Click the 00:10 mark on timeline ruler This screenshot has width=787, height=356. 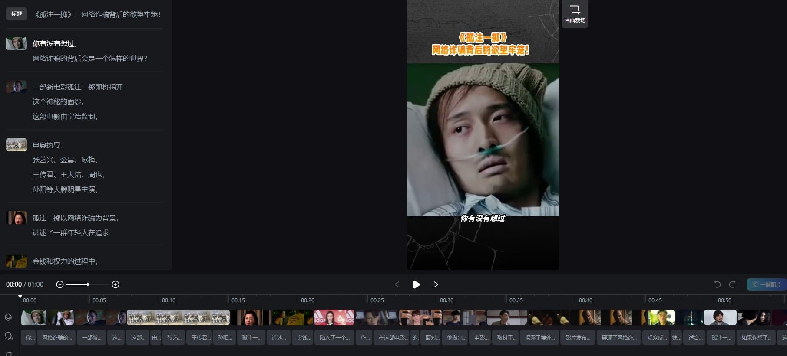(169, 300)
